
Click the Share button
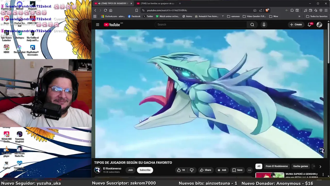pos(205,170)
